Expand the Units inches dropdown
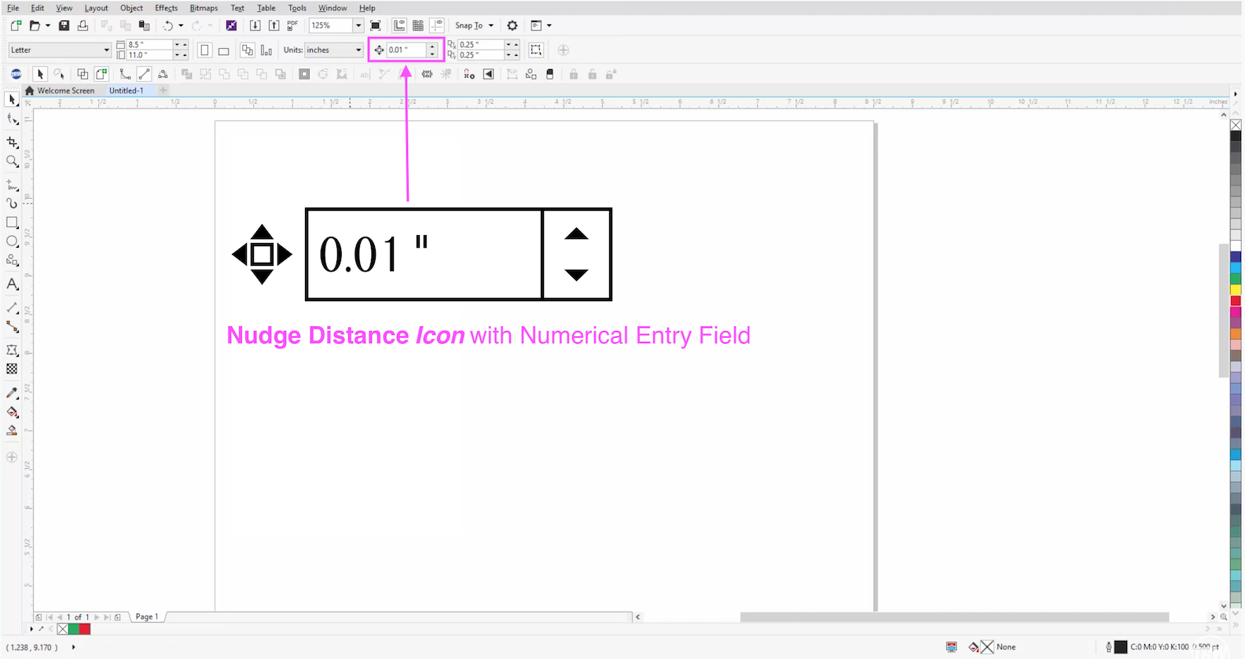The height and width of the screenshot is (659, 1245). (358, 50)
